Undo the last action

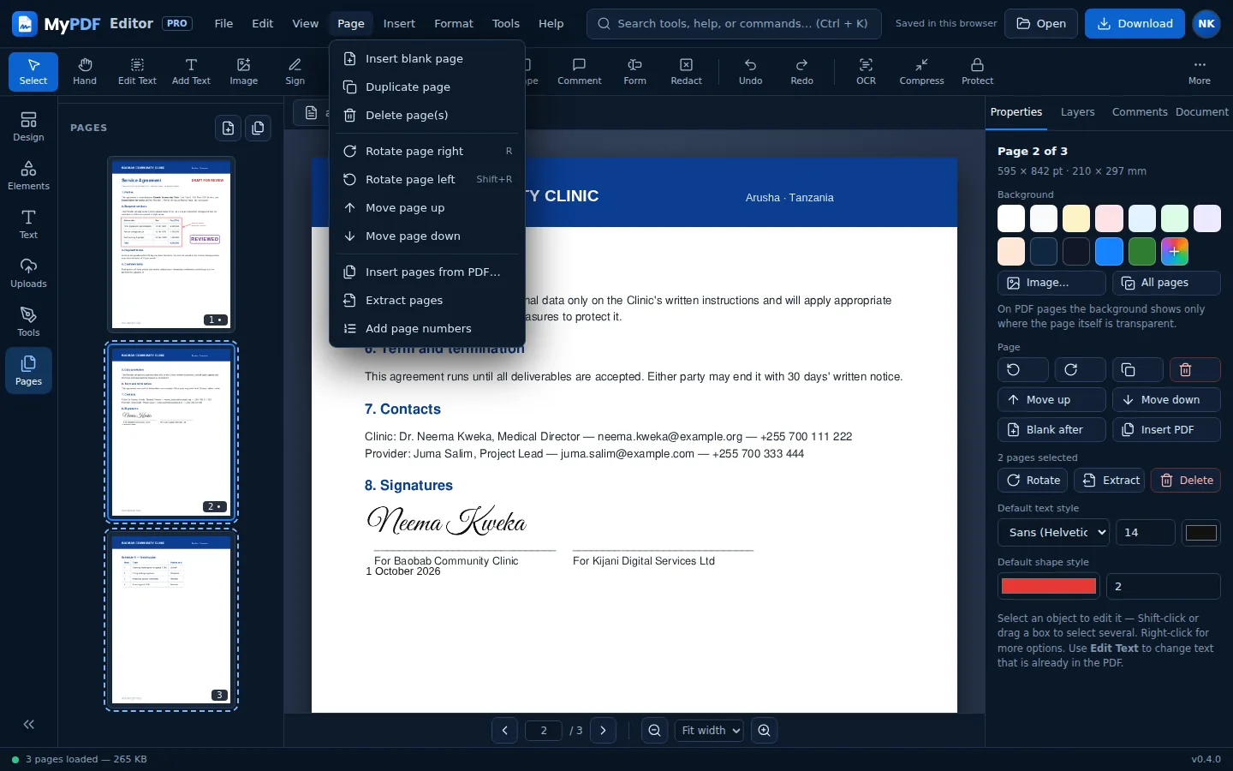751,71
